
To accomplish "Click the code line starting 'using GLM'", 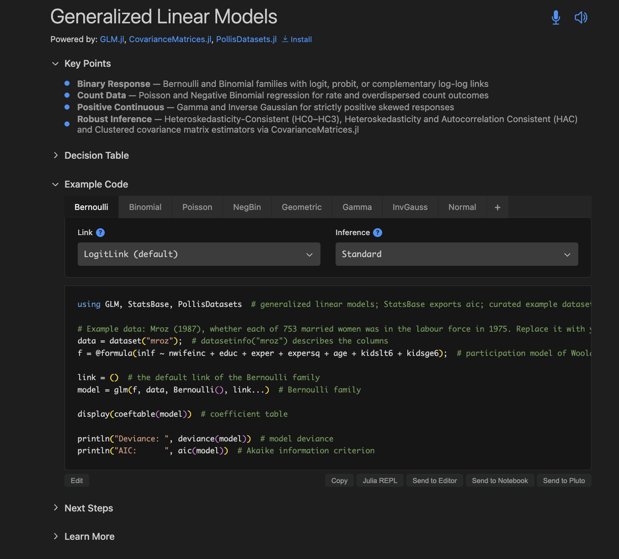I will (334, 304).
